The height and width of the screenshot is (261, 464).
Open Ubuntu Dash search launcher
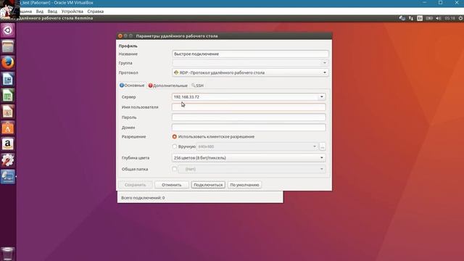[8, 30]
